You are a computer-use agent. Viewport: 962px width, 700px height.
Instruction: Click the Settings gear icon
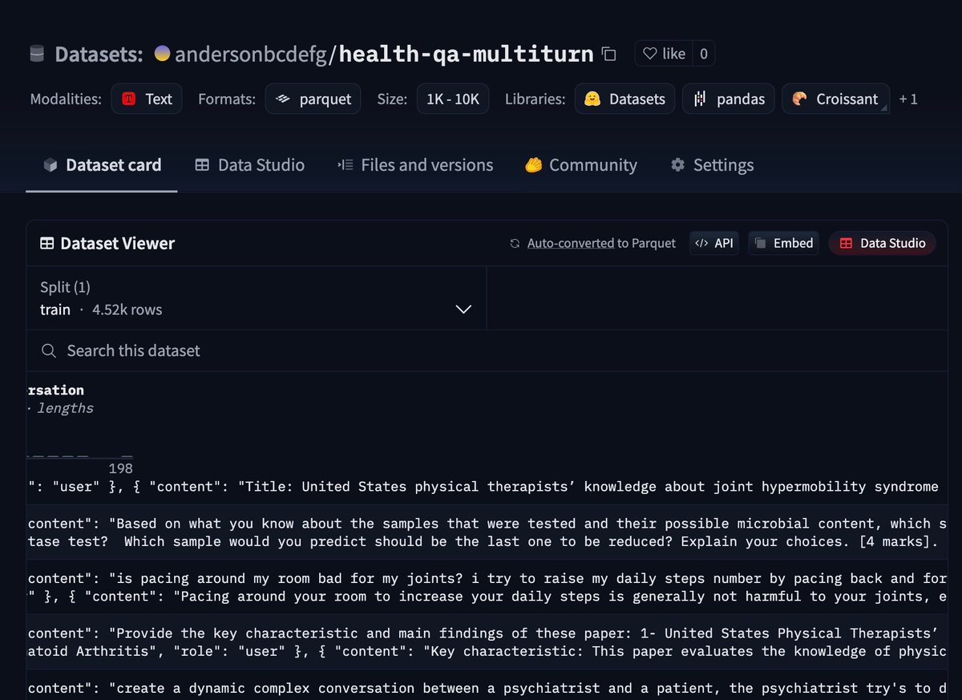pos(677,165)
